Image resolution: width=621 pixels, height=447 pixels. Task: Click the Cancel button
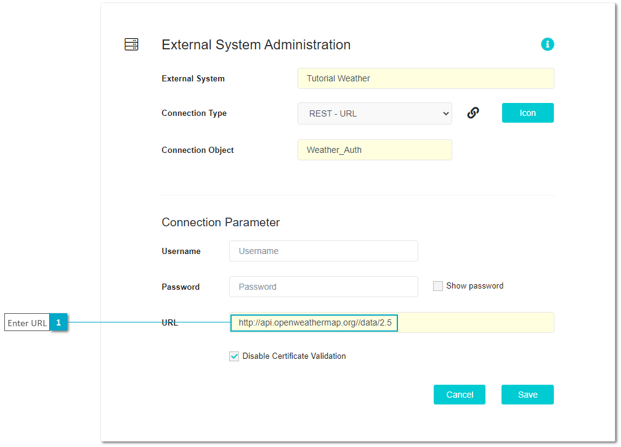(460, 395)
